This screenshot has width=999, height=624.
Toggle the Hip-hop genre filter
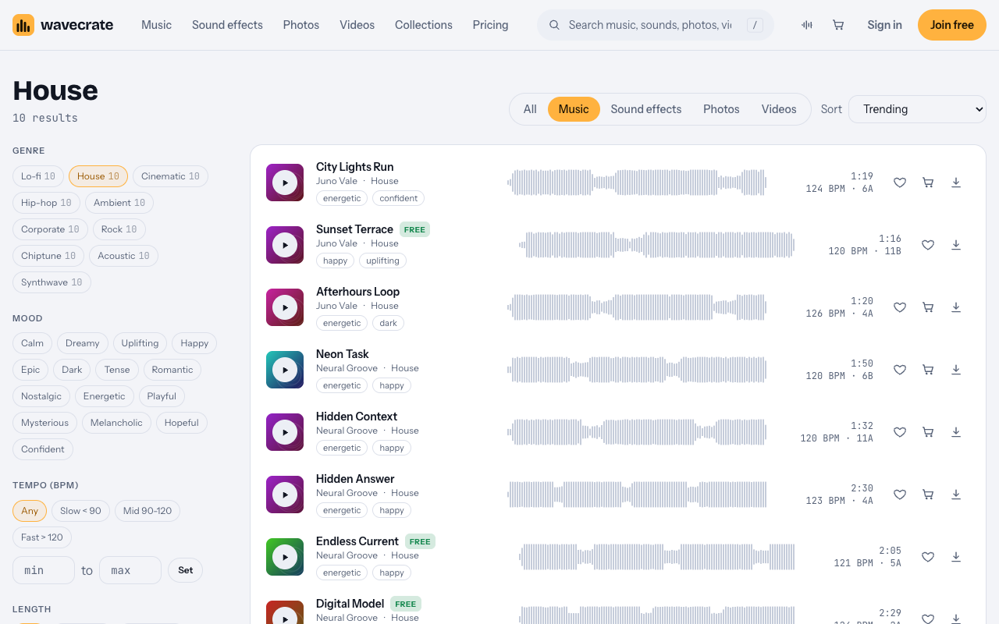click(x=46, y=203)
